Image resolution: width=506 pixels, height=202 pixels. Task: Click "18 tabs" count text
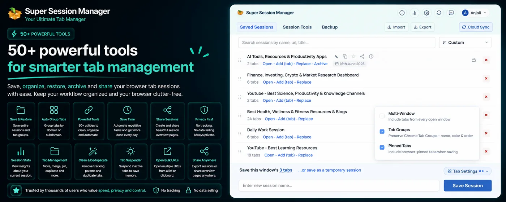click(254, 155)
